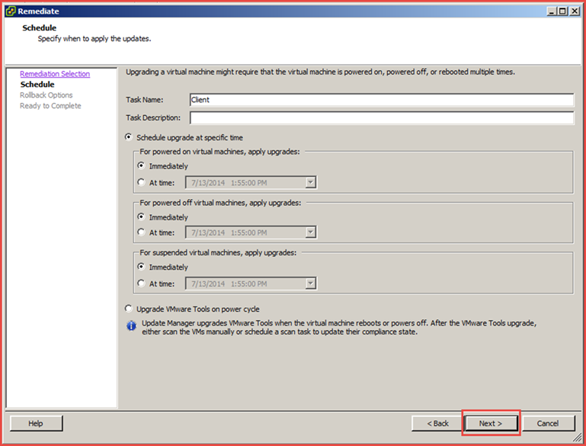Click the 'Upgrading a virtual machine might require' note
Image resolution: width=586 pixels, height=446 pixels.
point(320,72)
